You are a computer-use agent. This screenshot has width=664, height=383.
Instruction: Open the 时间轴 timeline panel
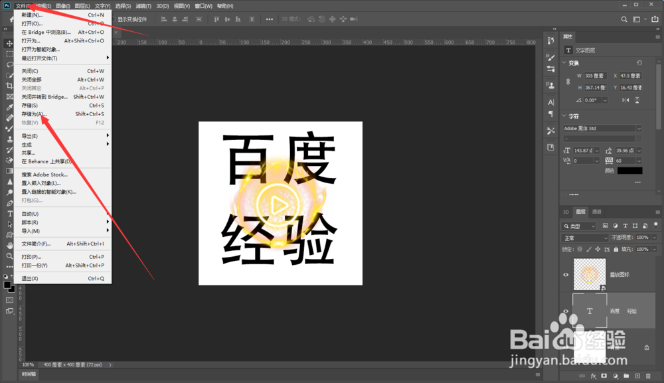tap(29, 374)
